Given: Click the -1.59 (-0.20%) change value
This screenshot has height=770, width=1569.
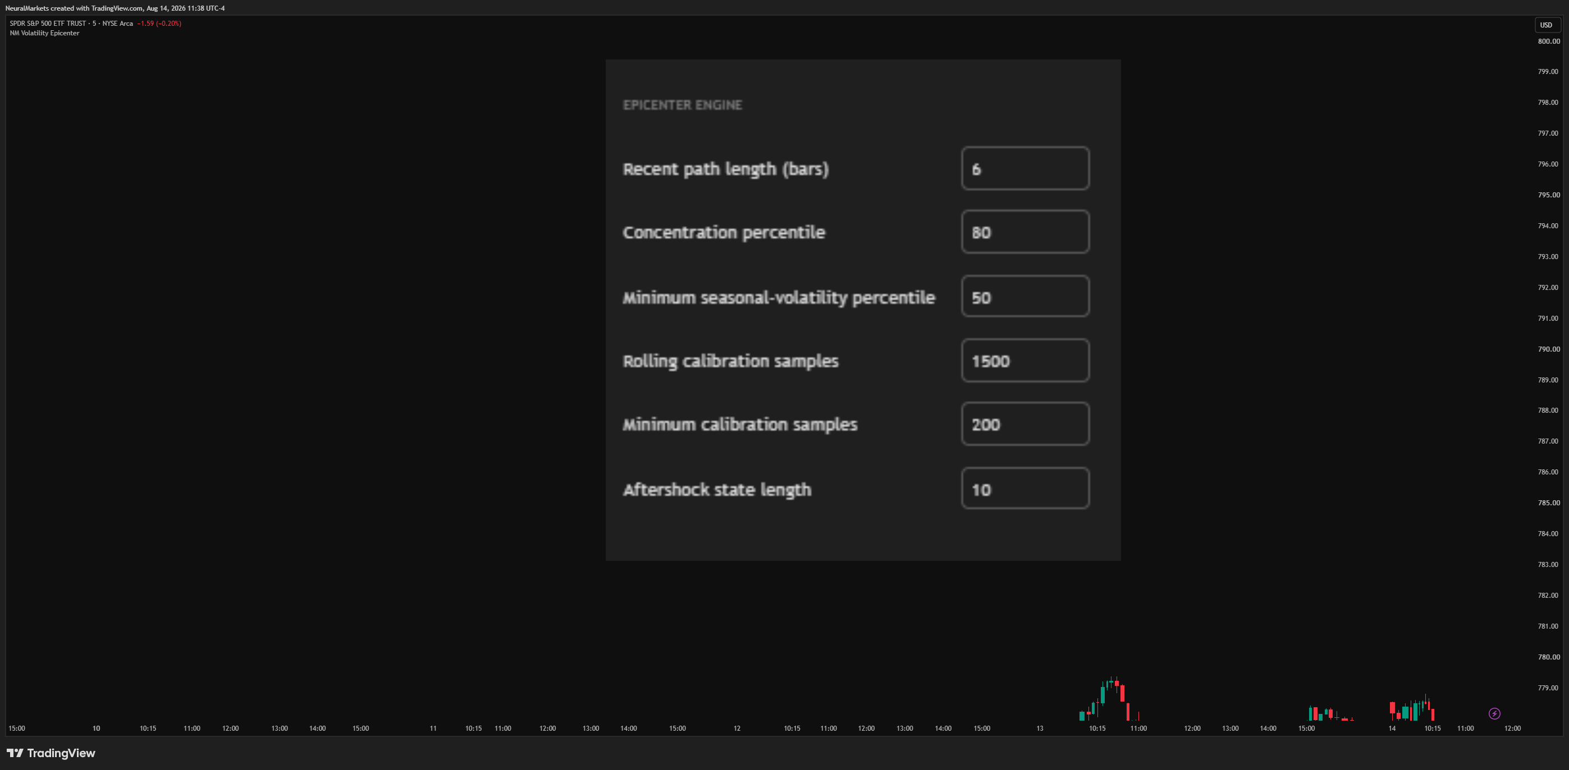Looking at the screenshot, I should pos(159,23).
